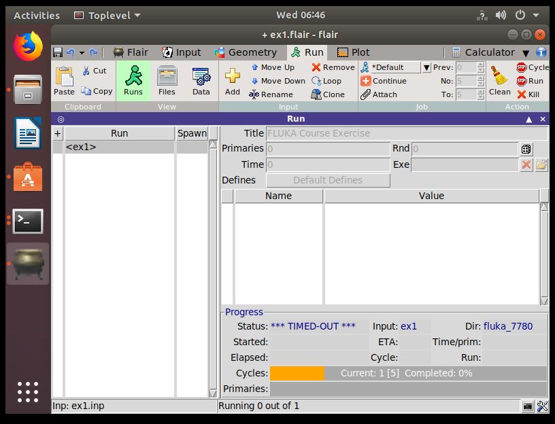The height and width of the screenshot is (424, 555).
Task: Cut the selected item
Action: [x=94, y=71]
